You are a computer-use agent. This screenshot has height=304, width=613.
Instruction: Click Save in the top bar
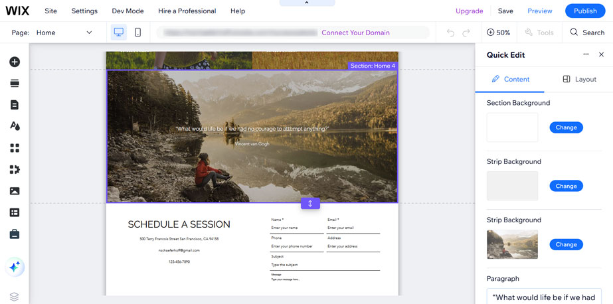(x=505, y=11)
